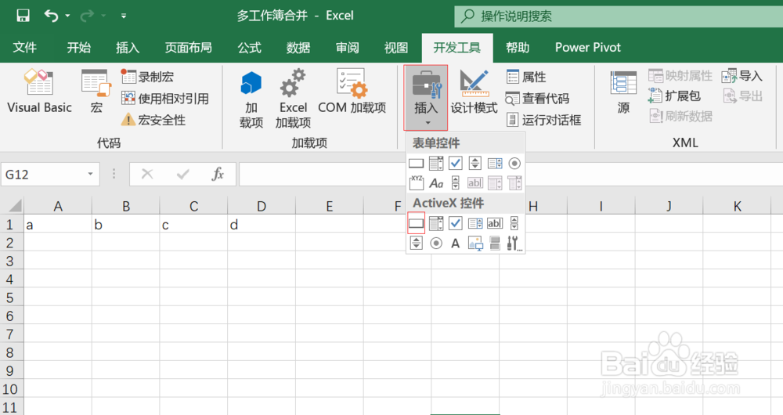Insert form control Group Box
Image resolution: width=783 pixels, height=415 pixels.
click(416, 182)
